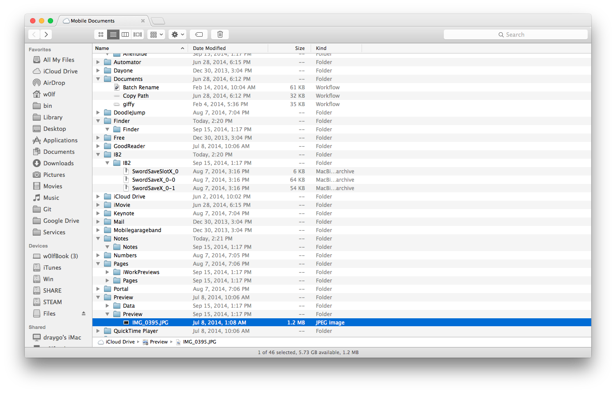
Task: Select the Copy Path workflow
Action: [x=342, y=96]
